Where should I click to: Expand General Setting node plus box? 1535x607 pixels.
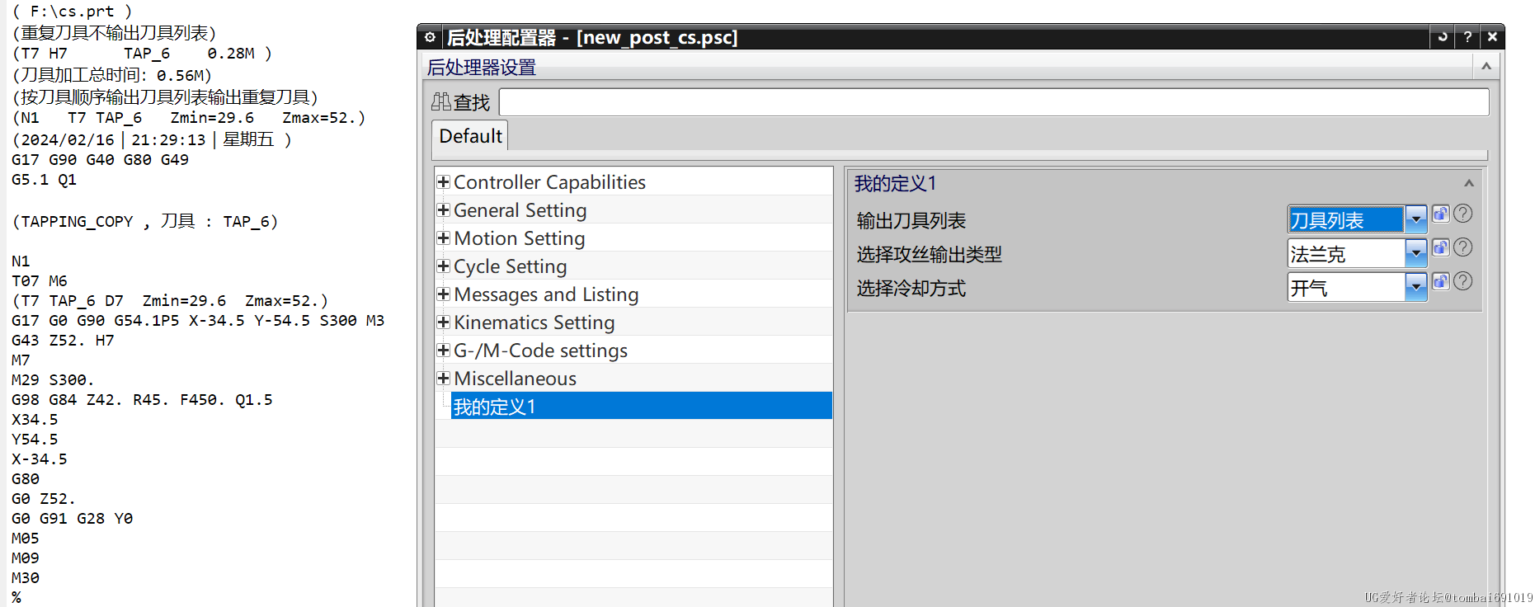pos(443,209)
